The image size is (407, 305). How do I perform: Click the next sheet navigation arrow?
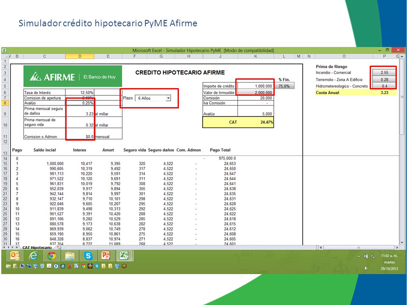point(12,247)
